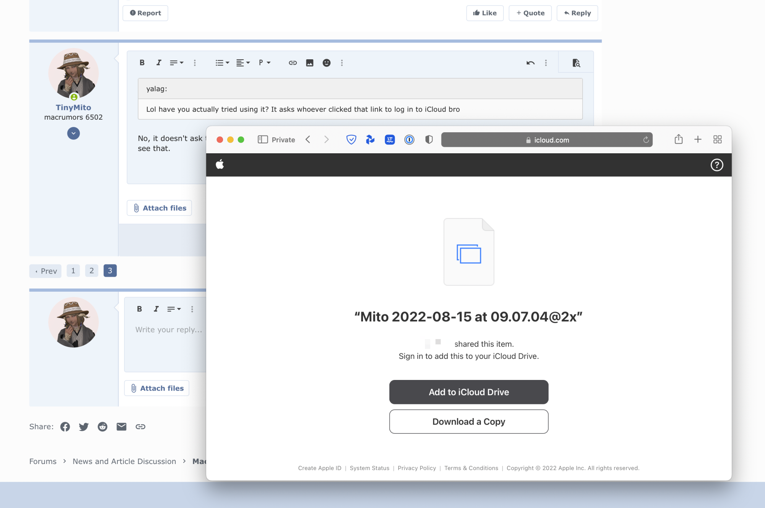This screenshot has width=765, height=508.
Task: Click the 1Password extension icon
Action: pos(409,140)
